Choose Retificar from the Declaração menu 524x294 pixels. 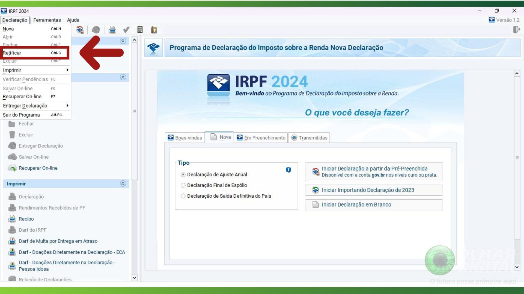click(x=12, y=53)
